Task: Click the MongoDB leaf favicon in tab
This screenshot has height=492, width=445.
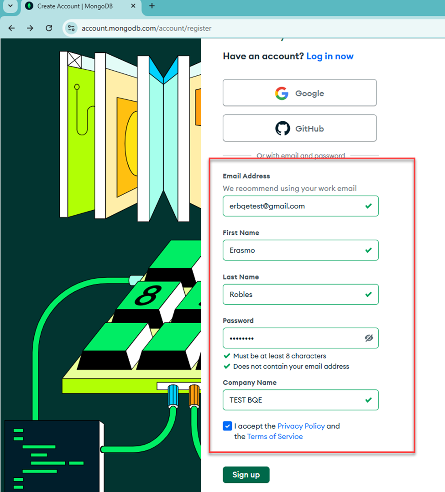Action: click(29, 6)
